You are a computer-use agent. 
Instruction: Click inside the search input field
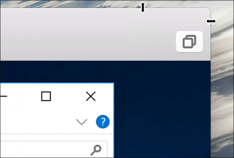[x=54, y=149]
